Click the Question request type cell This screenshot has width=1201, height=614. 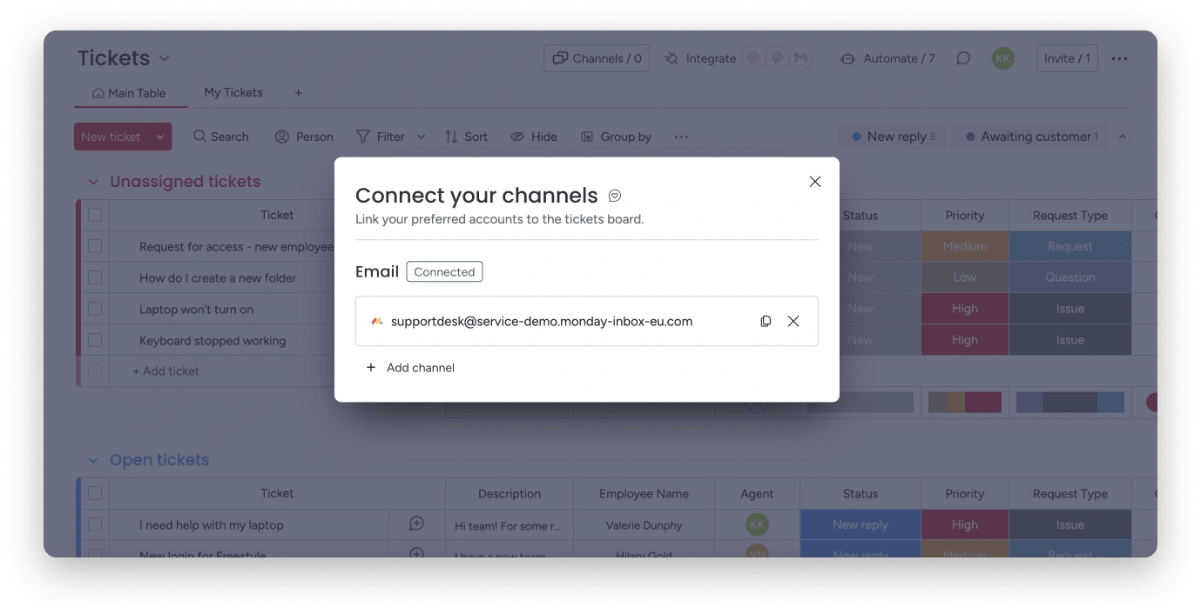pyautogui.click(x=1070, y=277)
